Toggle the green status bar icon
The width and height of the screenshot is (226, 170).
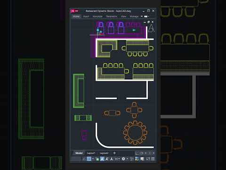[97, 159]
